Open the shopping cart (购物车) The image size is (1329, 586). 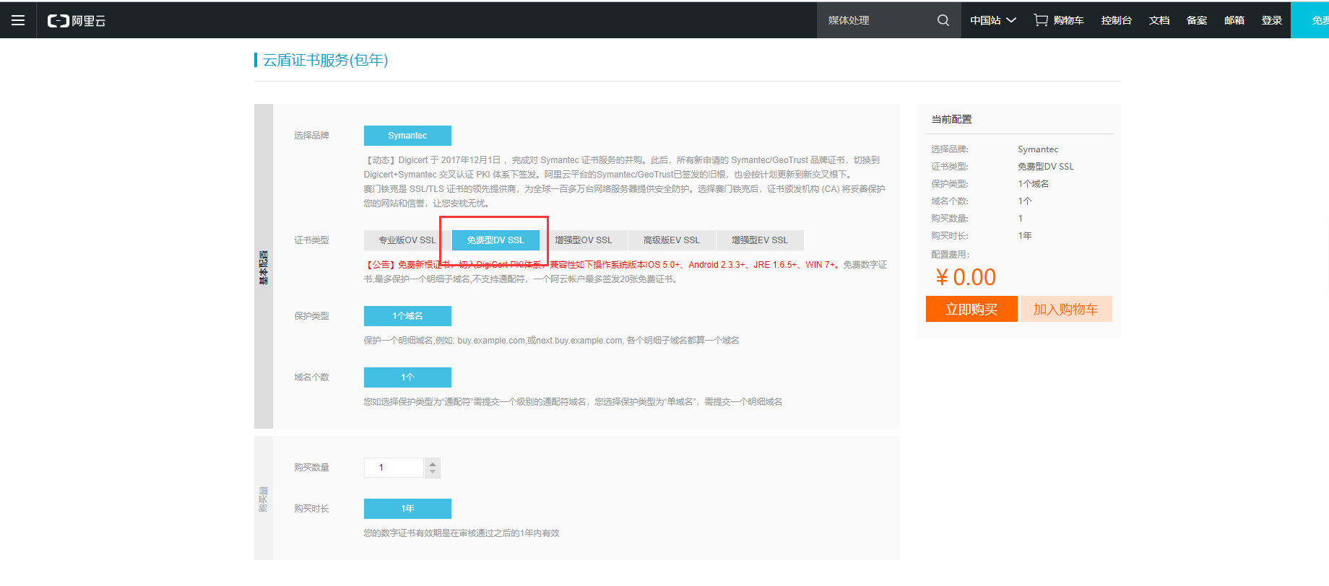[x=1059, y=20]
